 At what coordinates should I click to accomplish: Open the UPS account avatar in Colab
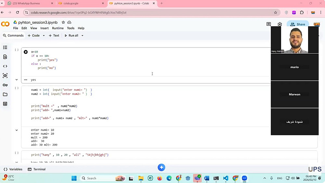click(x=317, y=24)
